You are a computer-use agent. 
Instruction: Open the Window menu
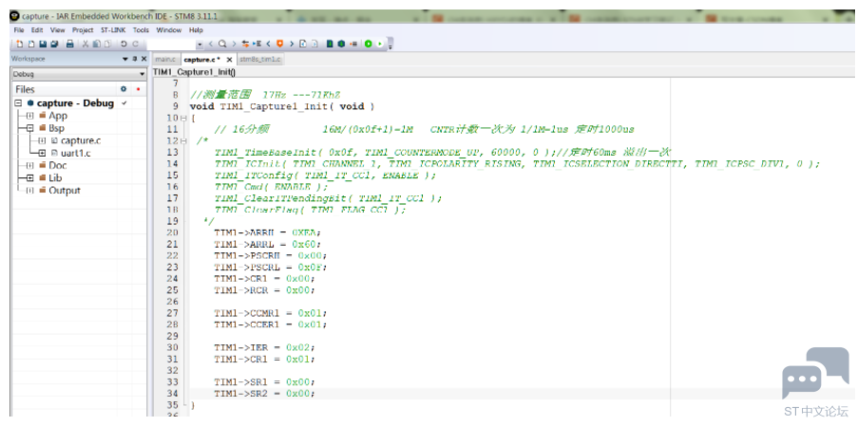(169, 30)
